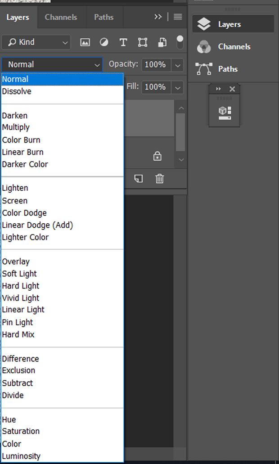This screenshot has height=464, width=279.
Task: Toggle layer filtering on/off switch
Action: 180,42
